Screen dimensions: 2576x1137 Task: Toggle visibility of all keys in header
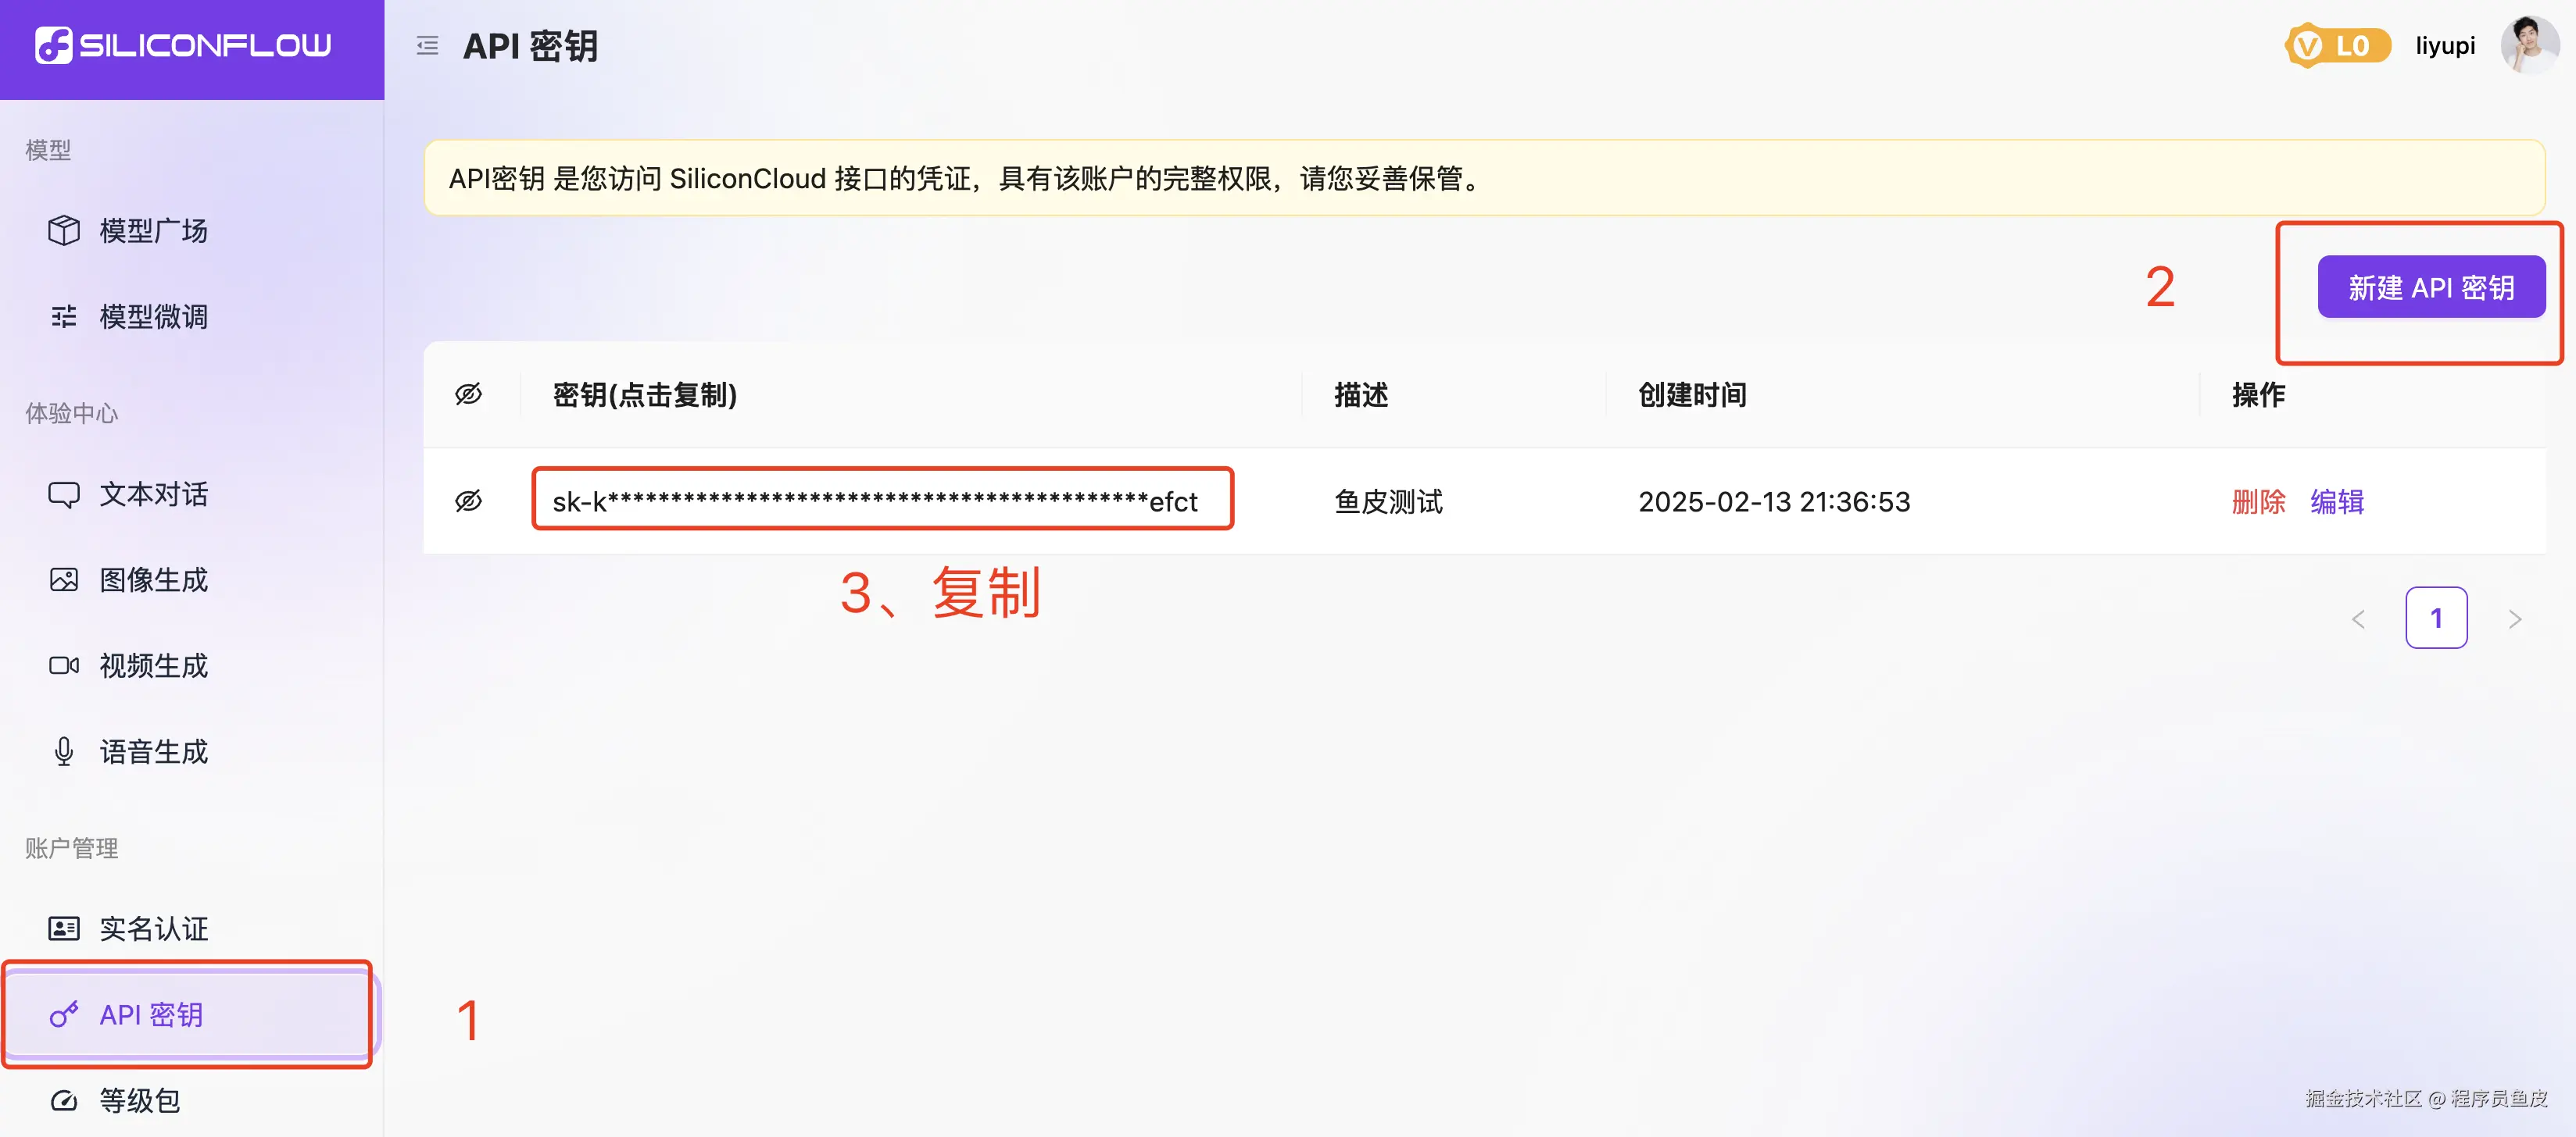pos(468,394)
